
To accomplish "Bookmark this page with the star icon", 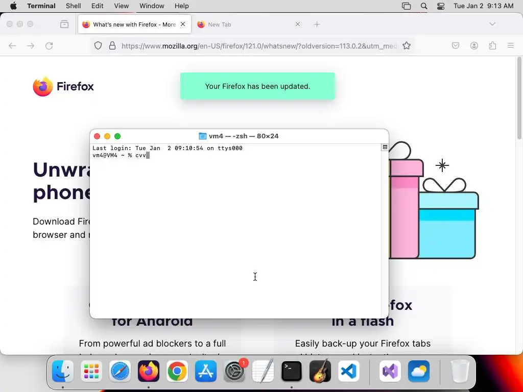I will tap(406, 45).
